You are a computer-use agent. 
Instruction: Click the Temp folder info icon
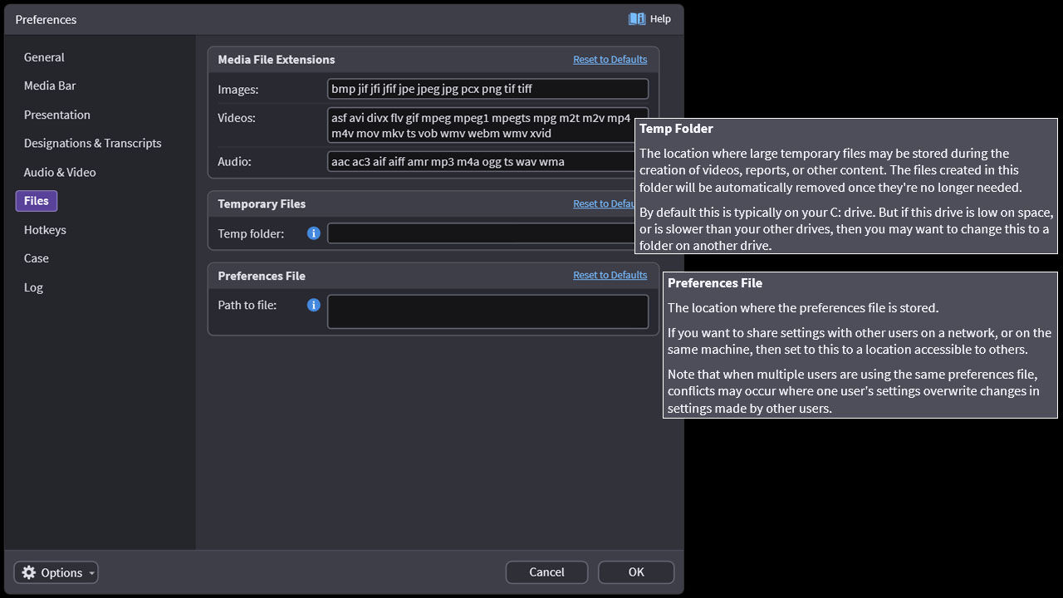[314, 233]
